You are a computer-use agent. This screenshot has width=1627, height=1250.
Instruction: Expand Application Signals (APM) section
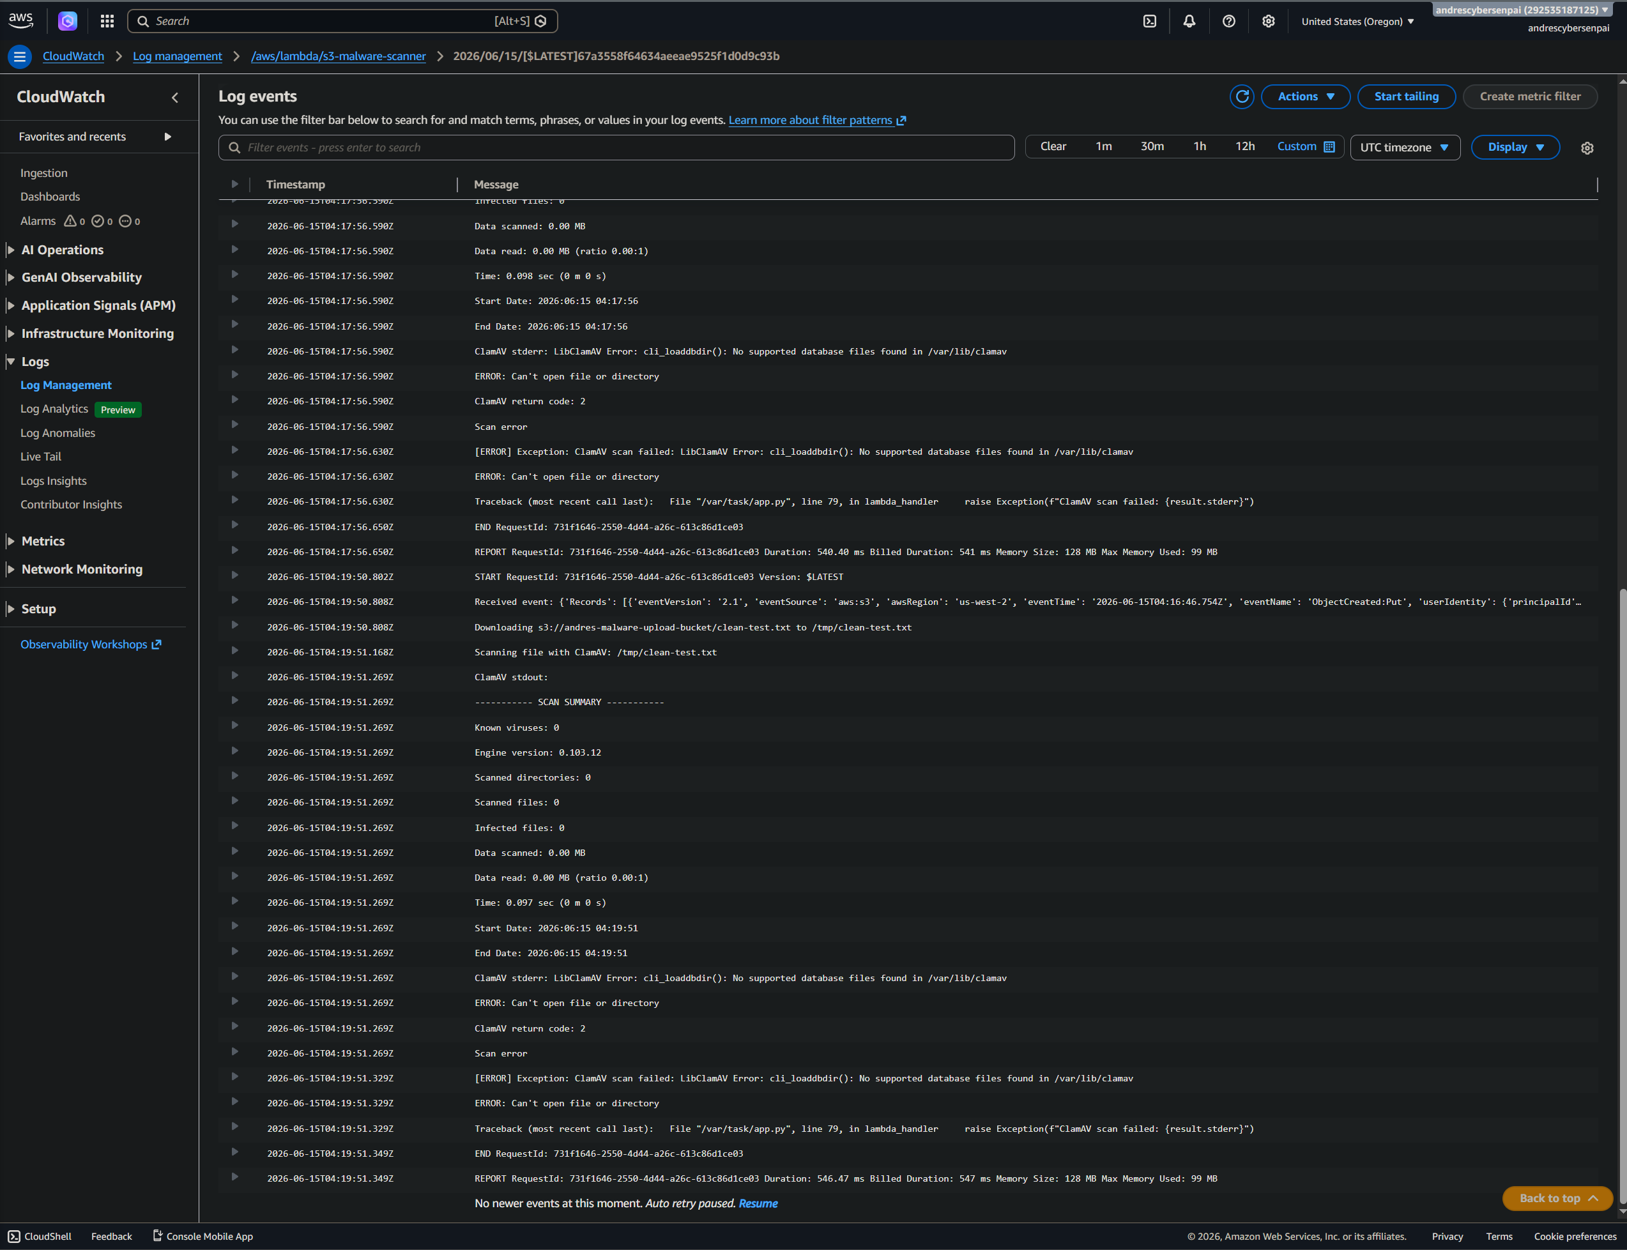click(10, 306)
